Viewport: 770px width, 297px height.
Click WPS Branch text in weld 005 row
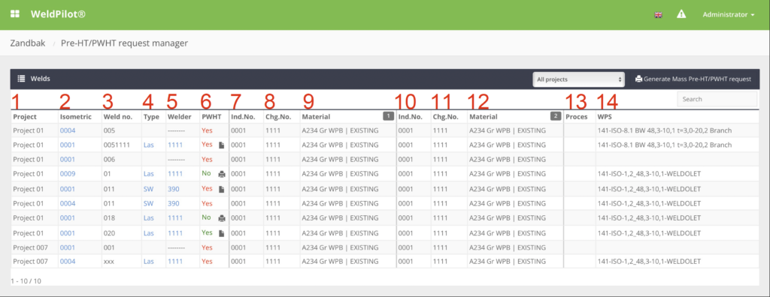click(x=665, y=130)
